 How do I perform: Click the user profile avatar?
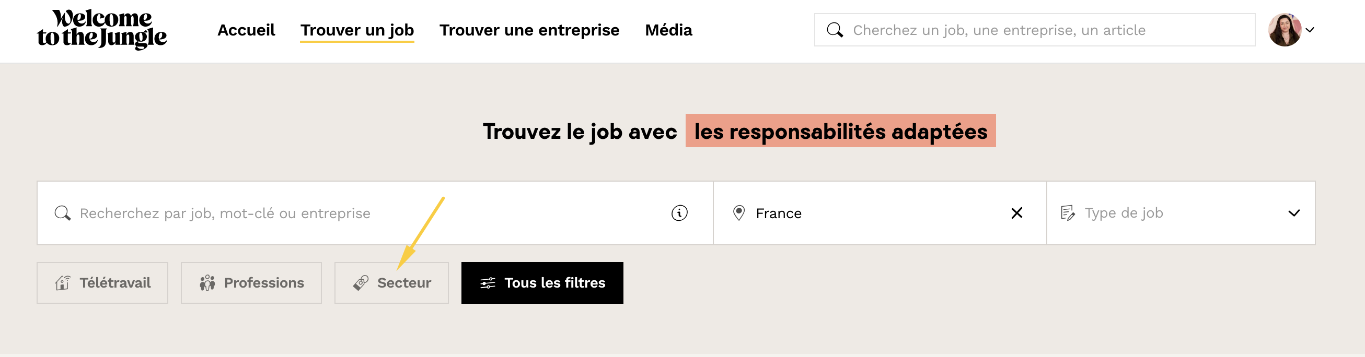(1284, 30)
